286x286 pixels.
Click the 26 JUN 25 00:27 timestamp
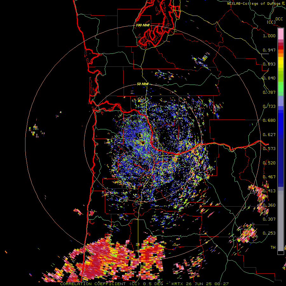pos(208,284)
